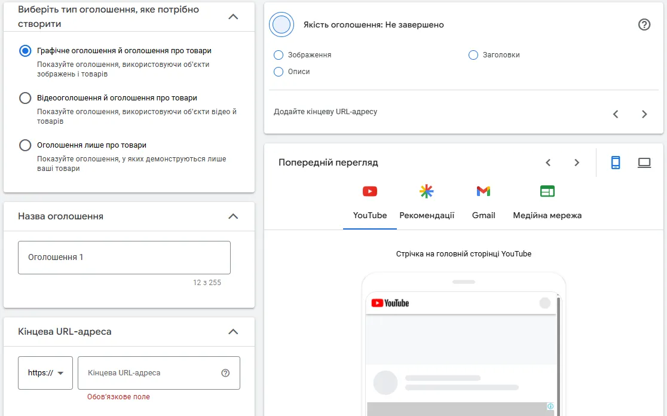Click the gray ad placeholder thumbnail in preview
The width and height of the screenshot is (667, 416).
461,409
